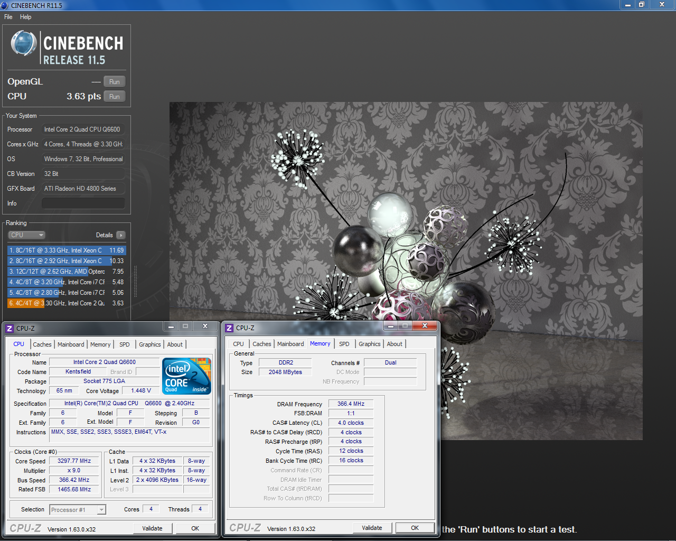Switch to Mainboard tab in left CPU-Z
Viewport: 676px width, 541px height.
click(71, 344)
